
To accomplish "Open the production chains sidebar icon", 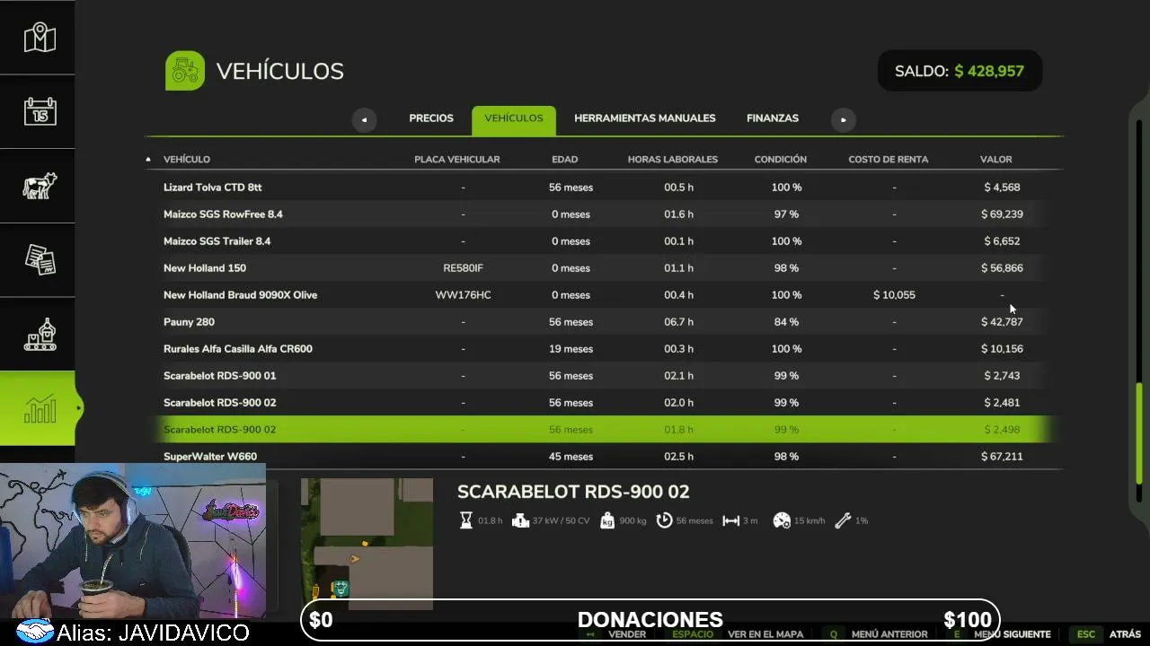I will pyautogui.click(x=40, y=335).
